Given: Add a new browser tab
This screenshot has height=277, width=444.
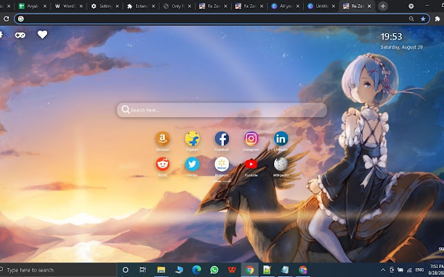Looking at the screenshot, I should [x=383, y=6].
